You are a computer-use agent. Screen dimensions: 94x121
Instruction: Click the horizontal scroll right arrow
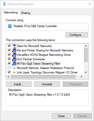coord(82,77)
